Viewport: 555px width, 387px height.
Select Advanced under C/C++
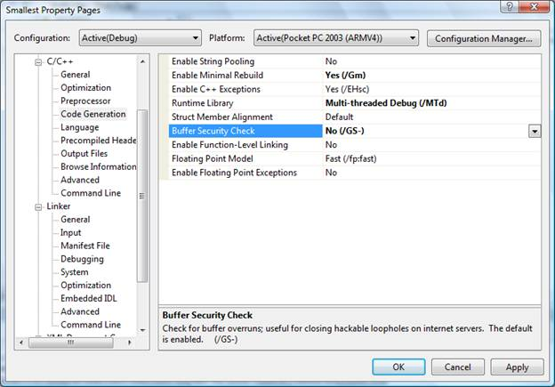click(x=80, y=180)
